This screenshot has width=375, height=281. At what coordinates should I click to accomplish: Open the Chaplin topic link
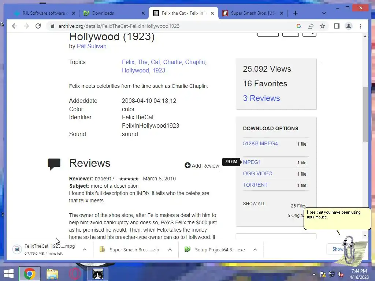tap(195, 62)
